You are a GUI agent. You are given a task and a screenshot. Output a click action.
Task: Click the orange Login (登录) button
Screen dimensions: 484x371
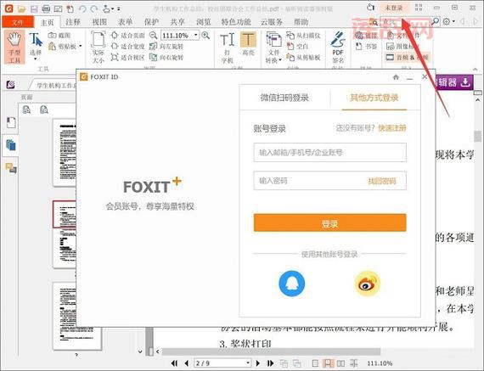[x=330, y=222]
